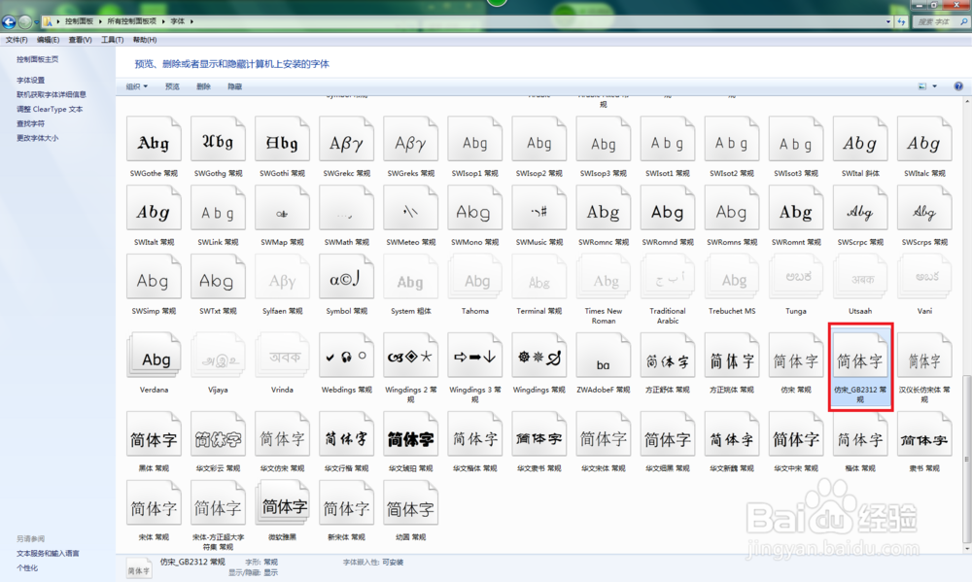The width and height of the screenshot is (972, 582).
Task: Select the Verdana font family icon
Action: (x=154, y=356)
